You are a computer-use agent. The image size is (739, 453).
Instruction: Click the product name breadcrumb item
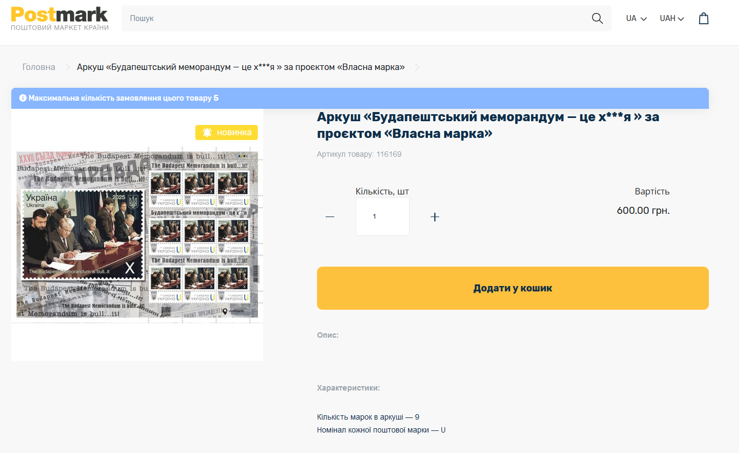pyautogui.click(x=241, y=67)
